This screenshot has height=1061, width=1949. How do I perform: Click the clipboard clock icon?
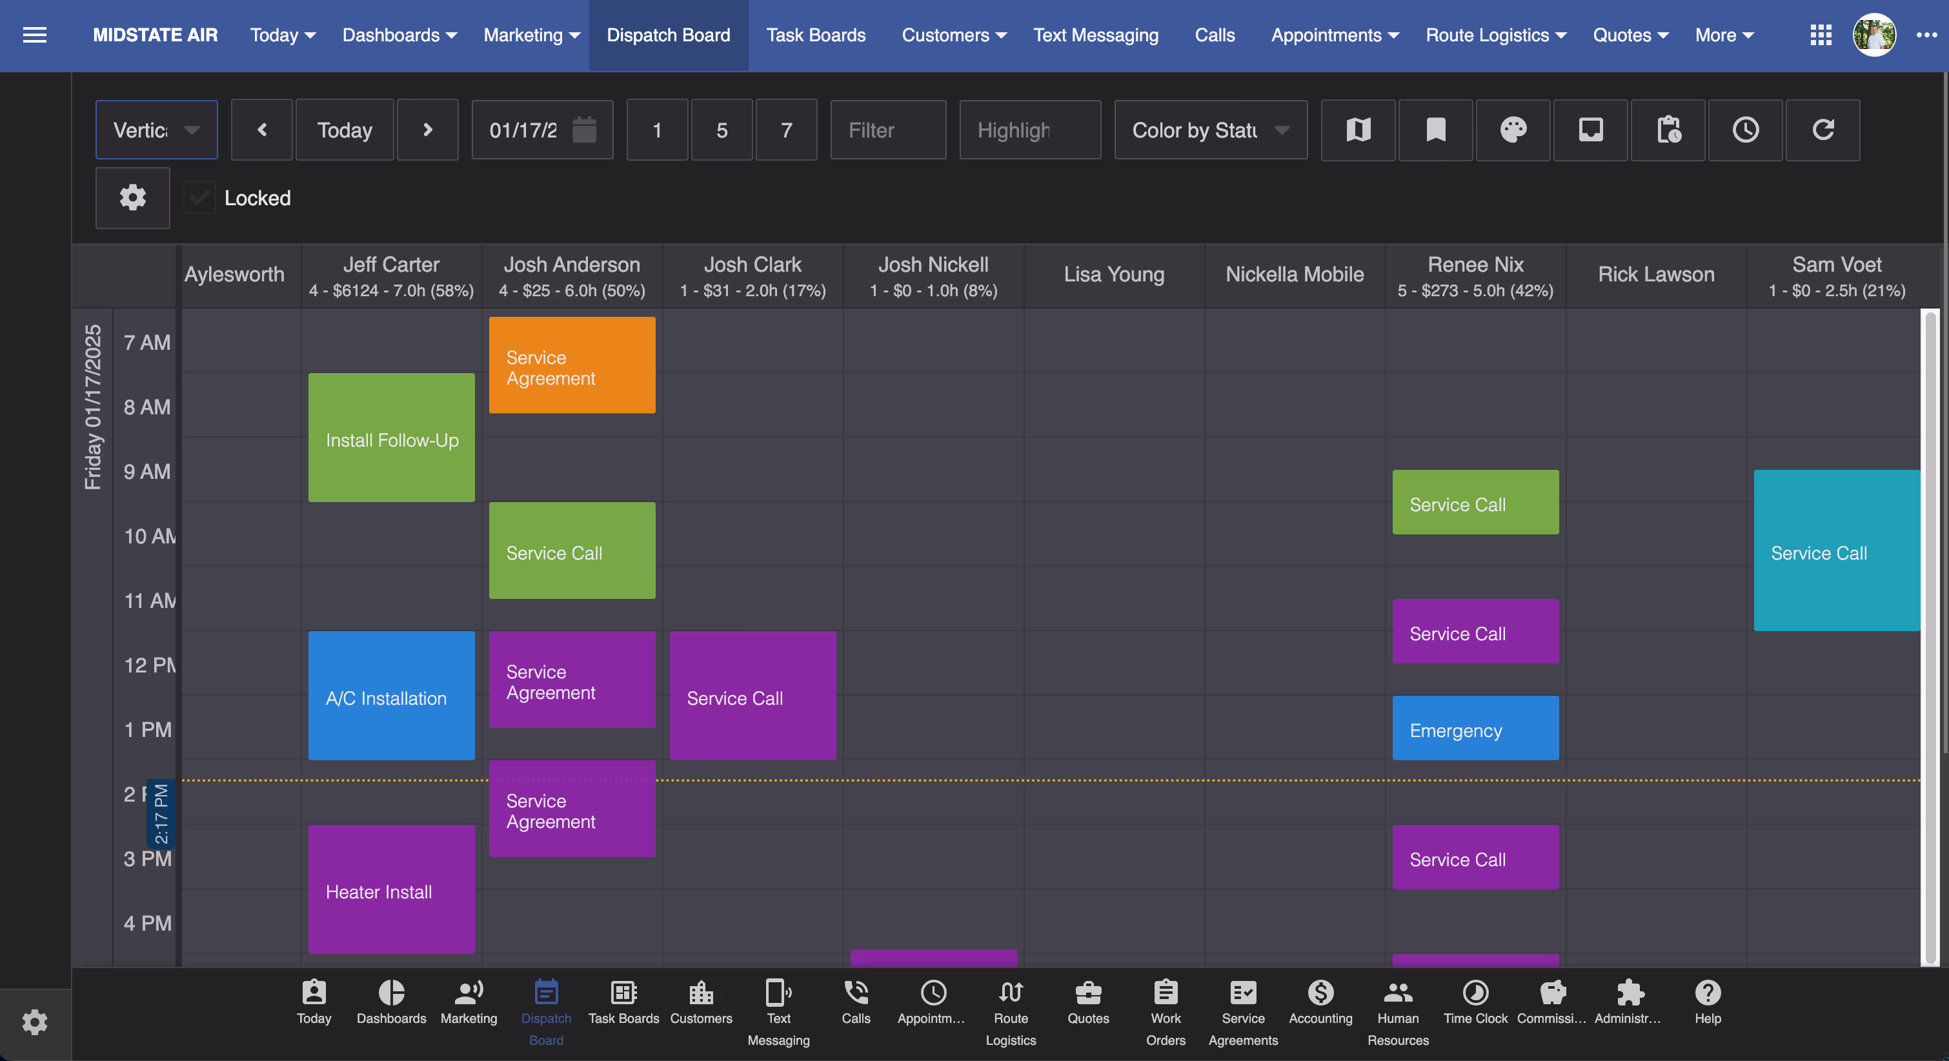point(1668,130)
